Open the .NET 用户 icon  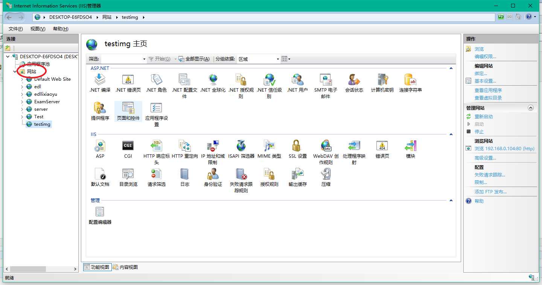[297, 83]
